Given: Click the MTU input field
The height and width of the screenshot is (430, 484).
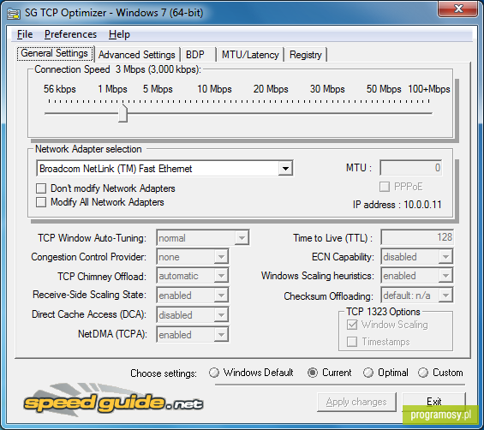Looking at the screenshot, I should pos(411,168).
